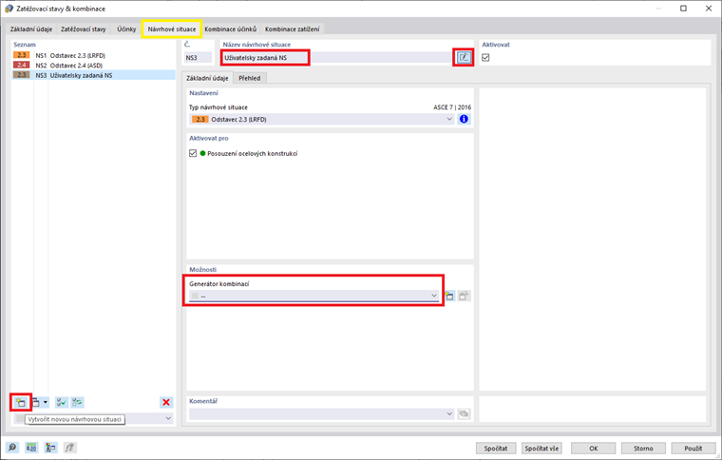This screenshot has width=722, height=460.
Task: Create a new combination generator (wizard) icon
Action: 449,297
